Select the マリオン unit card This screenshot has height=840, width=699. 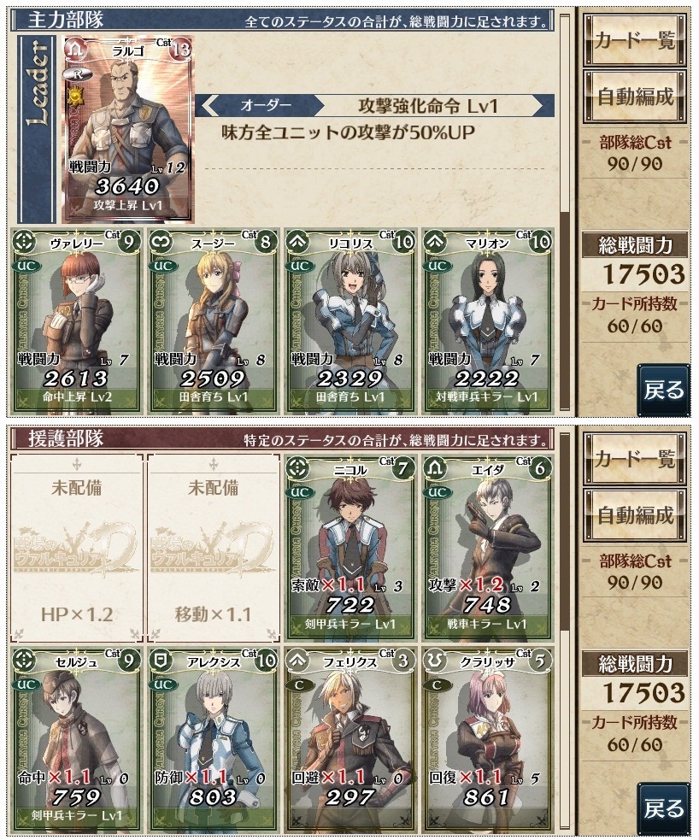tap(487, 321)
